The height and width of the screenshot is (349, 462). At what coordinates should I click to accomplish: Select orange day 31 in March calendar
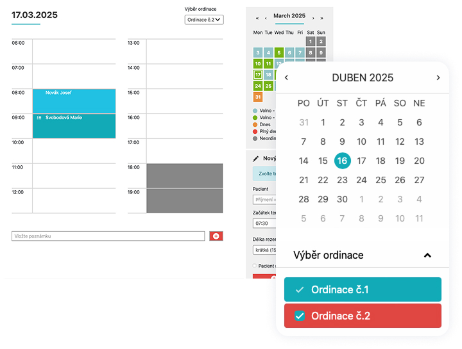click(258, 97)
